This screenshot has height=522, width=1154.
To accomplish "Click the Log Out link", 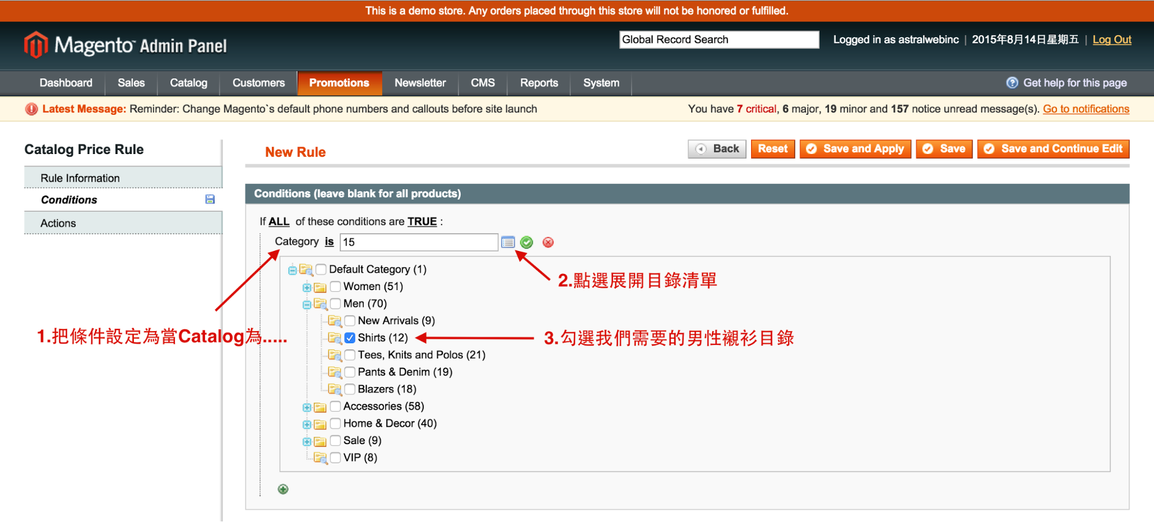I will point(1112,40).
